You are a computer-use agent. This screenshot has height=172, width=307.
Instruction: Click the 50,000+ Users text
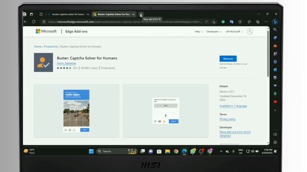(89, 68)
